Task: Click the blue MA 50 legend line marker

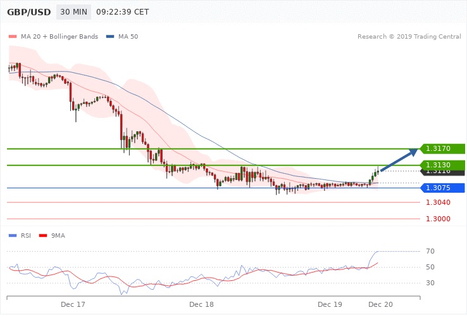Action: point(110,36)
